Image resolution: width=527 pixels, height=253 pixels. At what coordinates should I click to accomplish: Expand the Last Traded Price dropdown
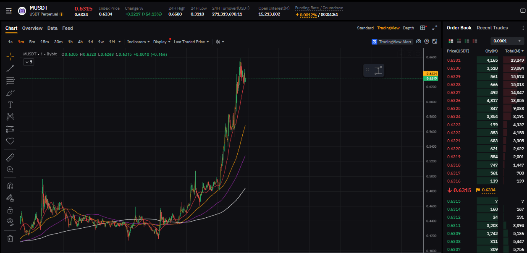191,42
